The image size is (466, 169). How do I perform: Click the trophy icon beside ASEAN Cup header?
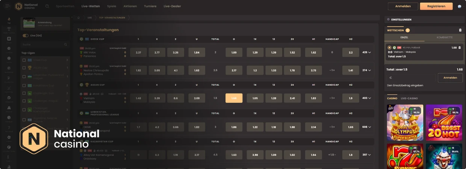[x=87, y=85]
